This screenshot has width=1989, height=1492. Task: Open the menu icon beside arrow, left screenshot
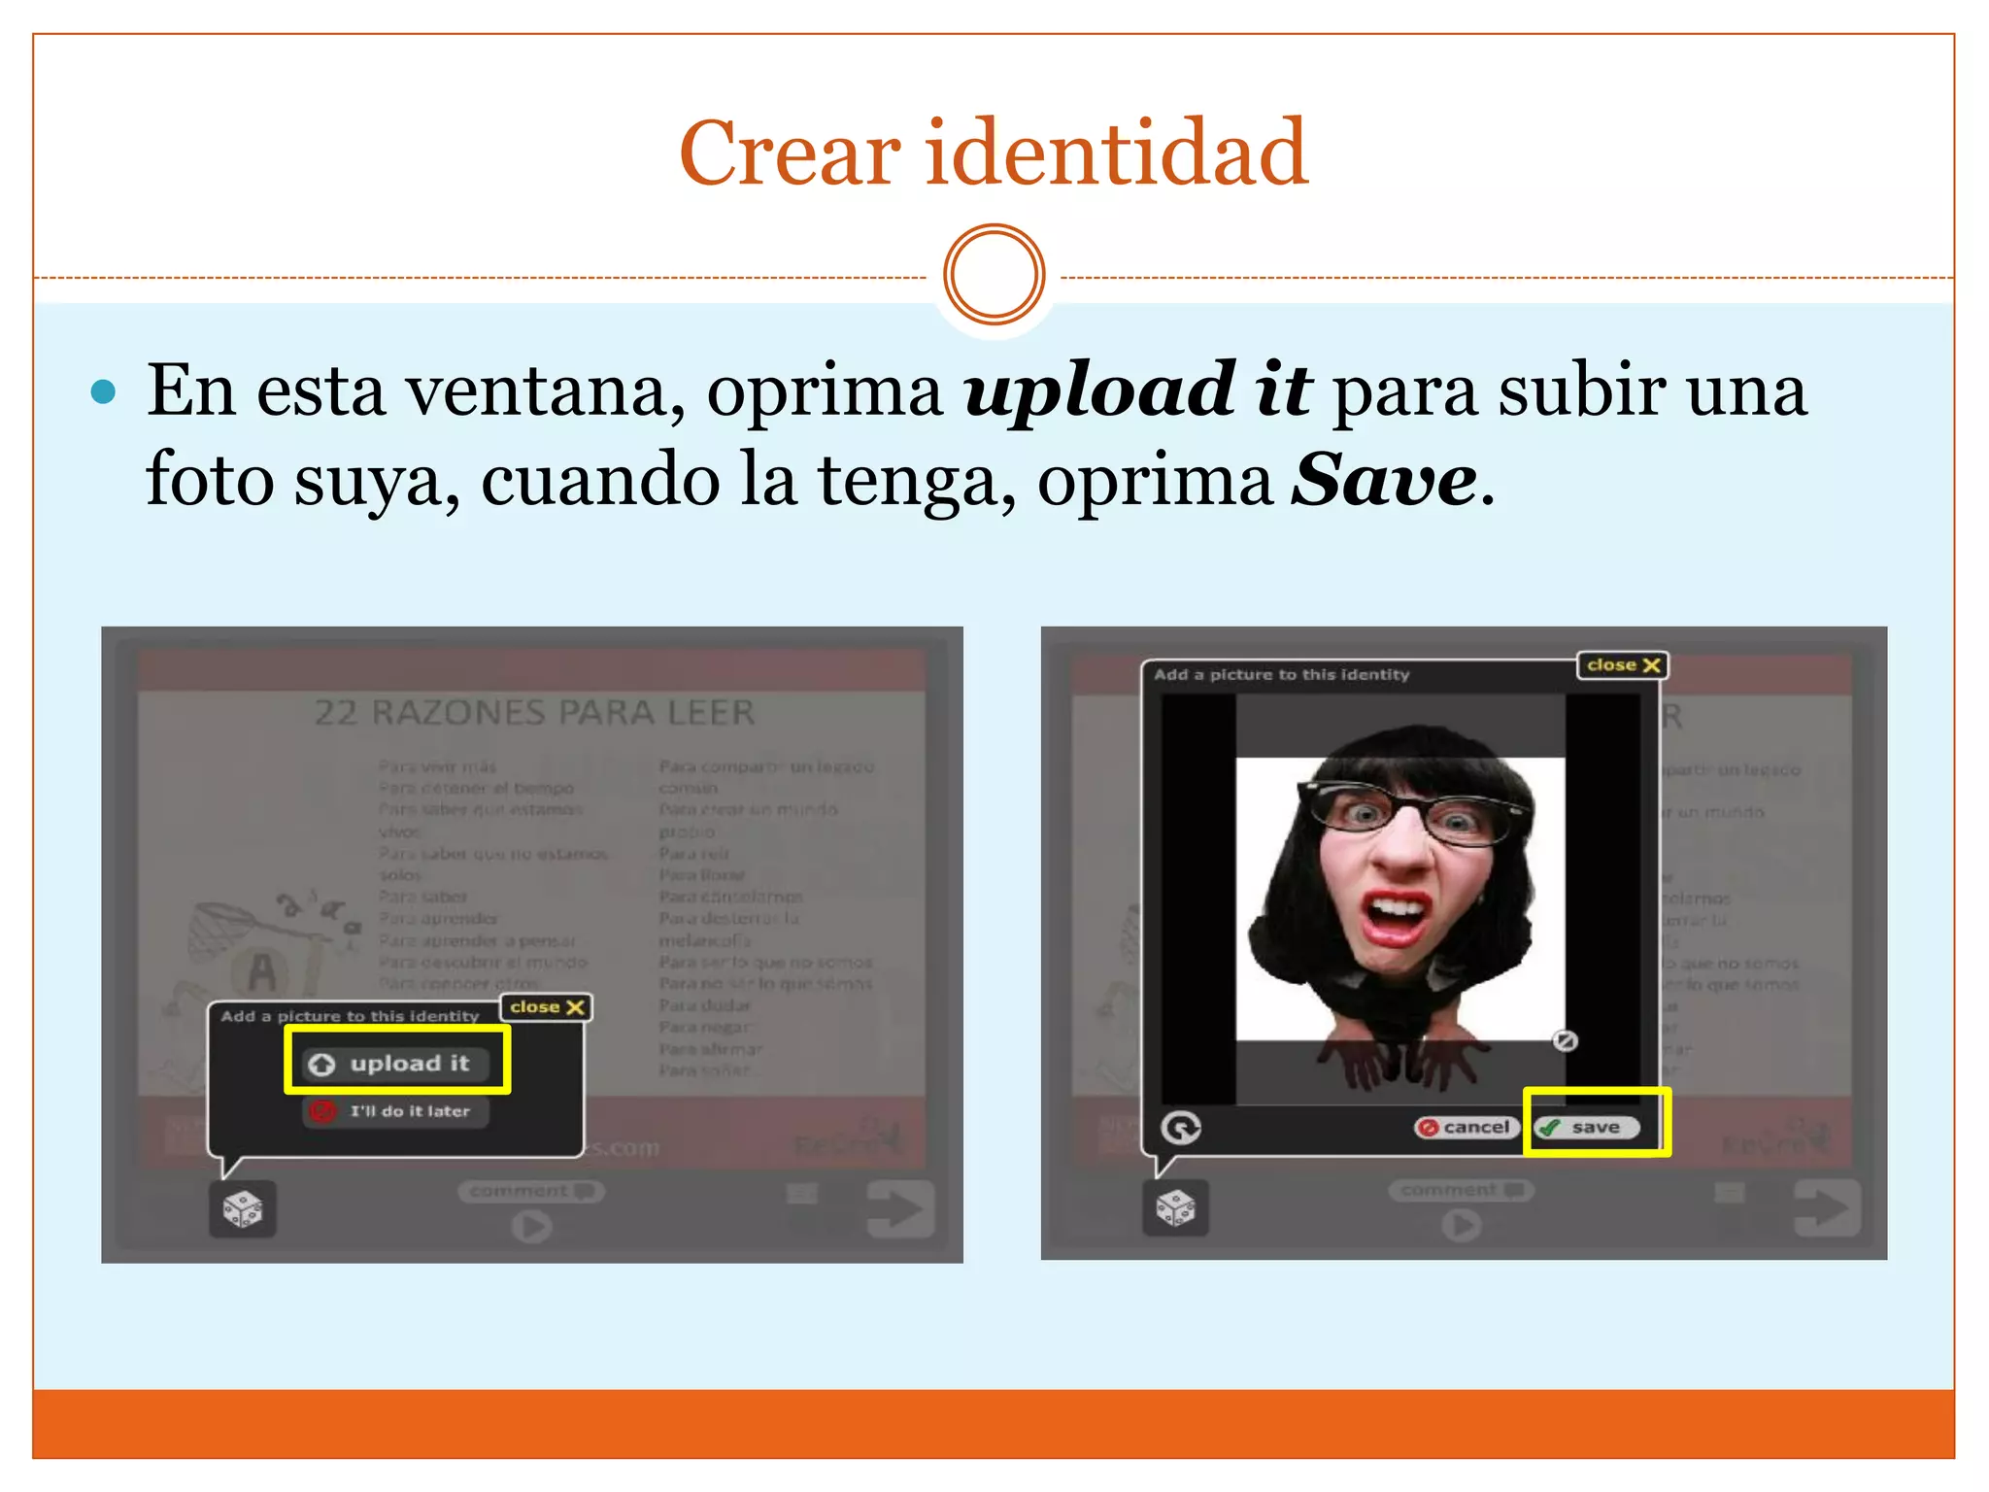click(802, 1194)
